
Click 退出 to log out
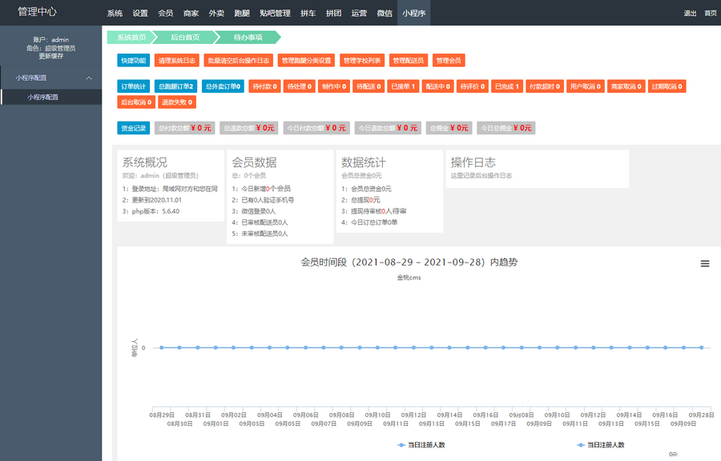point(690,14)
